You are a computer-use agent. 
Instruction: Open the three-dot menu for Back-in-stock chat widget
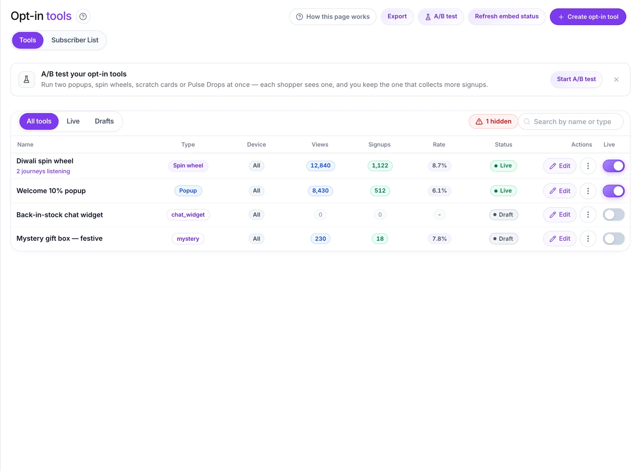588,215
